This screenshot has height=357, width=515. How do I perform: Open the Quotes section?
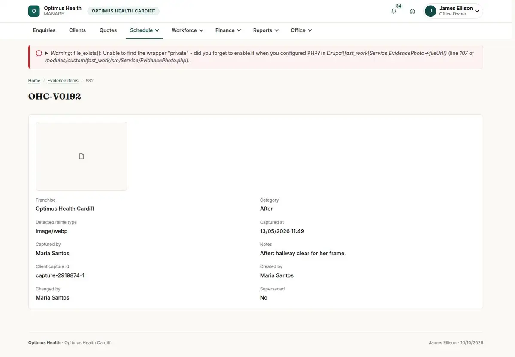(x=108, y=30)
